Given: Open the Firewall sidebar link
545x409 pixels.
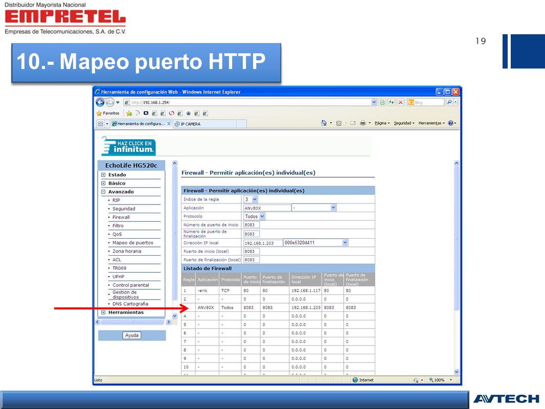Looking at the screenshot, I should (121, 217).
